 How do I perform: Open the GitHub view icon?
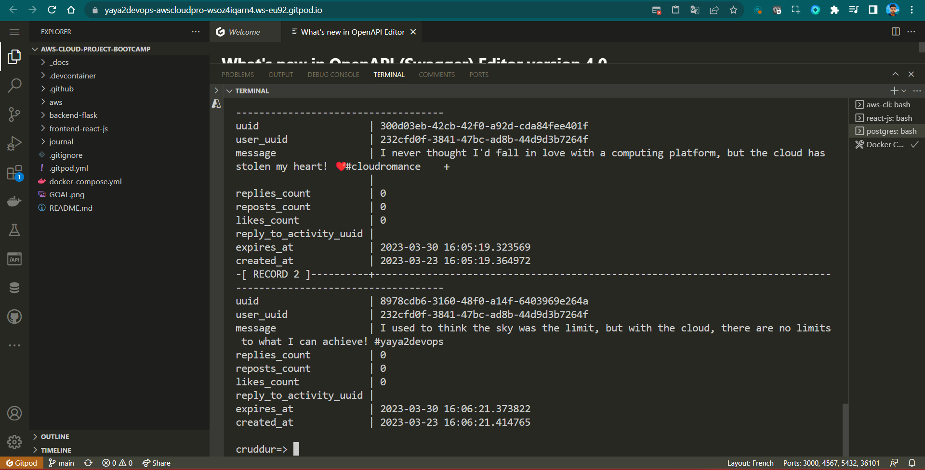14,317
